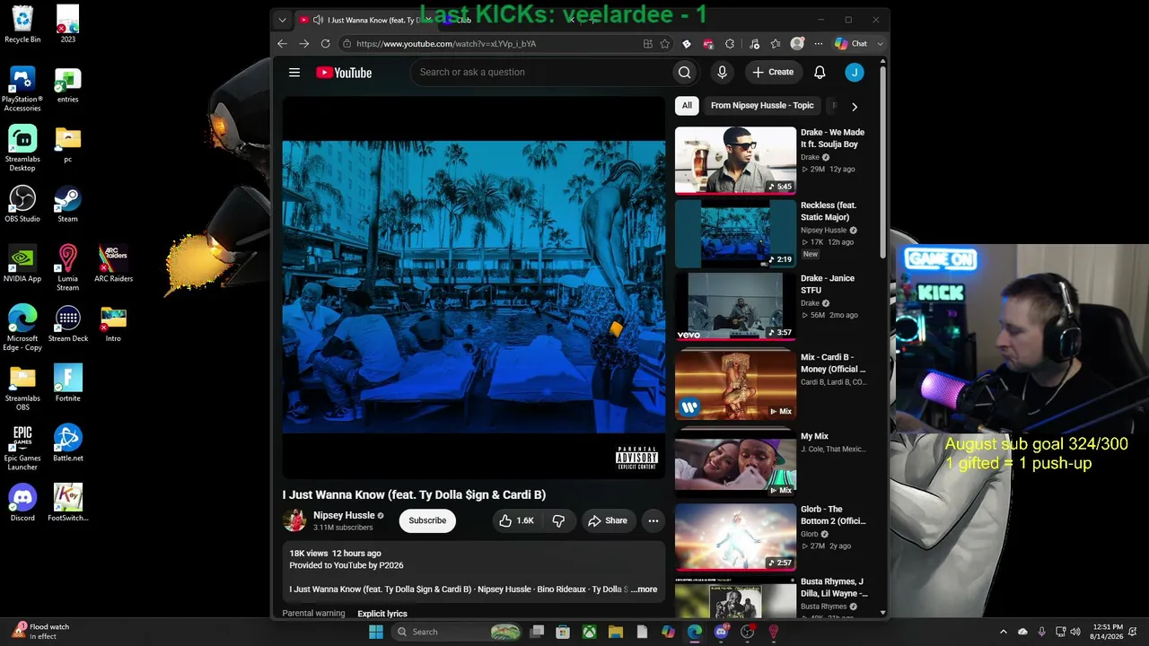Select the Lumia Stream desktop icon
The image size is (1149, 646).
(x=67, y=268)
